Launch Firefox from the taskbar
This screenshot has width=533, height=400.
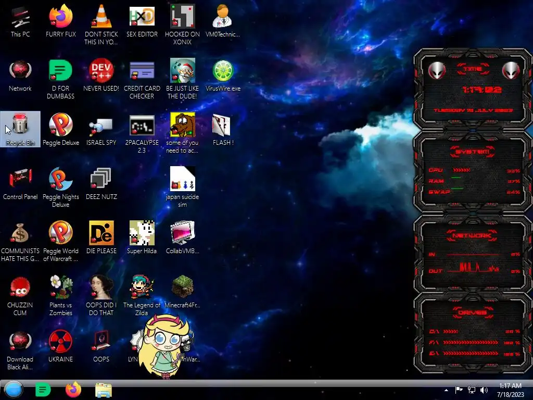coord(73,390)
